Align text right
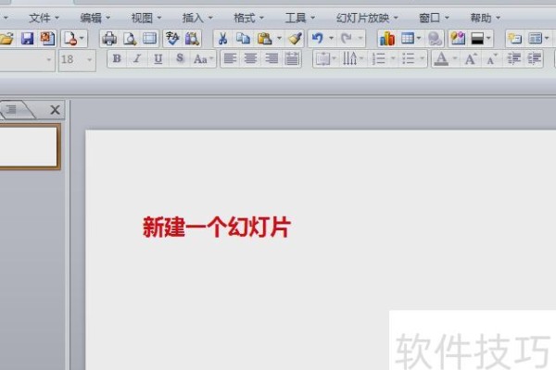The width and height of the screenshot is (556, 370). click(x=272, y=59)
